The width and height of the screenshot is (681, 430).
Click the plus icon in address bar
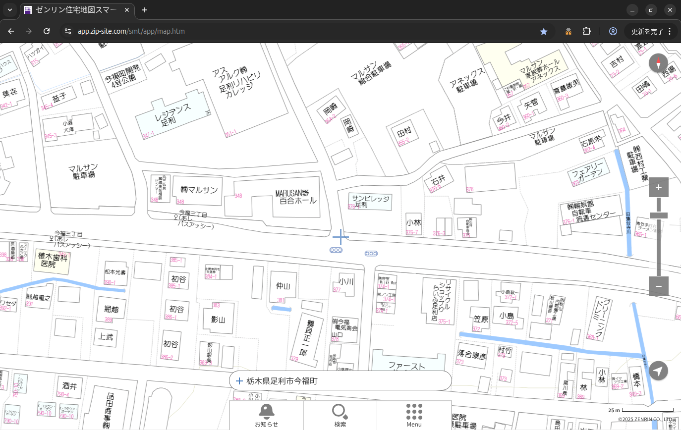coord(239,381)
